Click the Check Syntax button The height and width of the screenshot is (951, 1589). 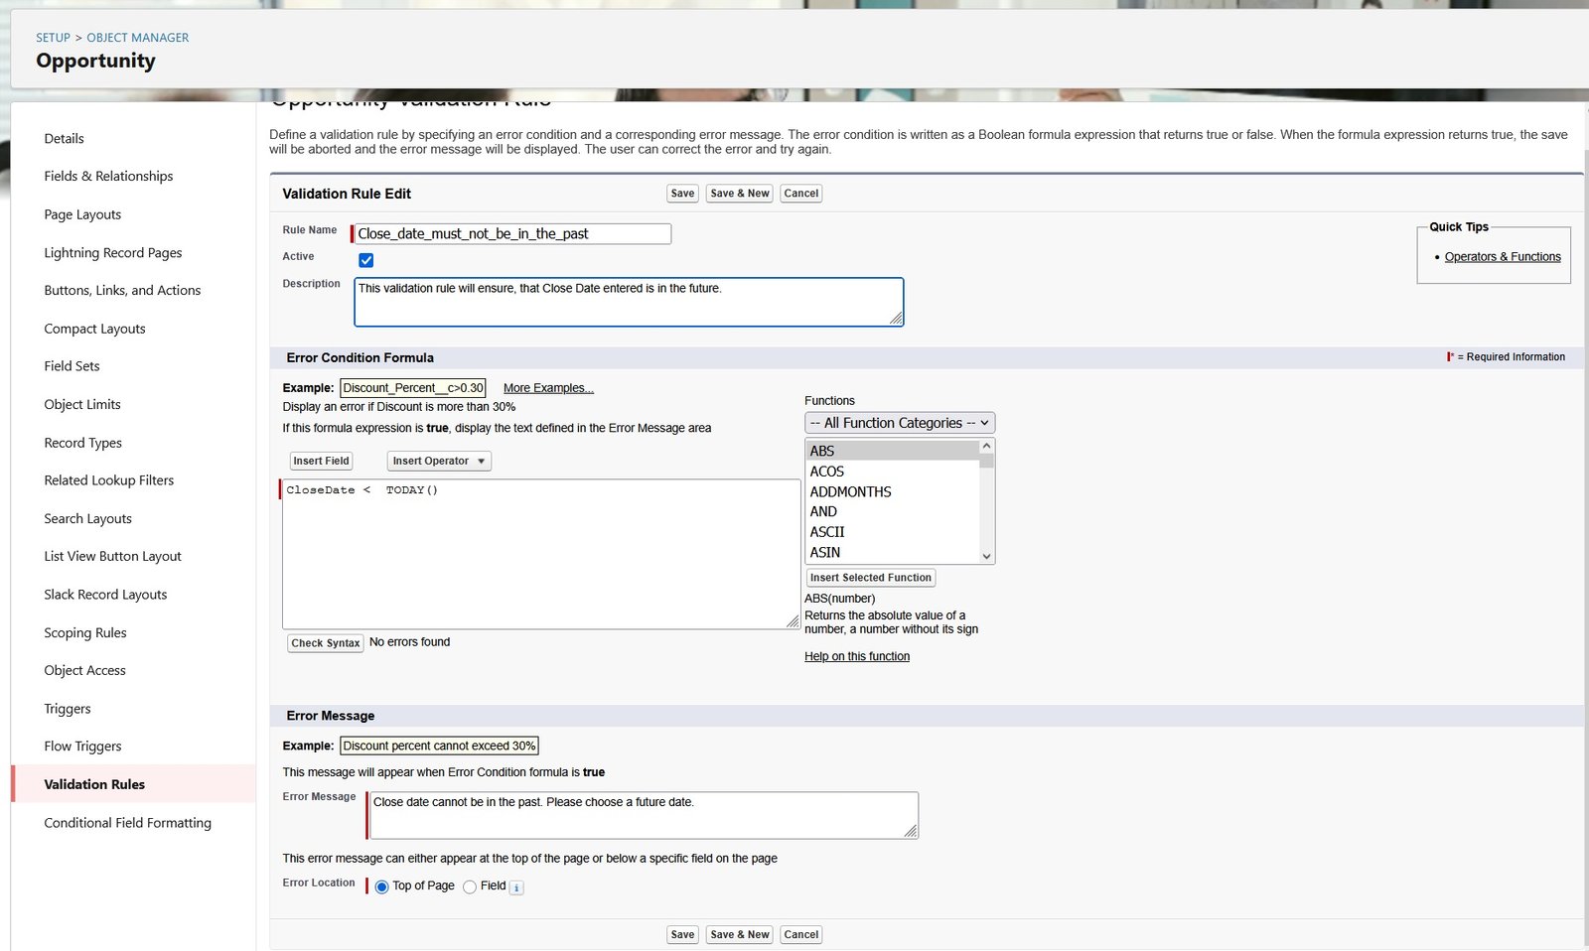click(x=325, y=643)
